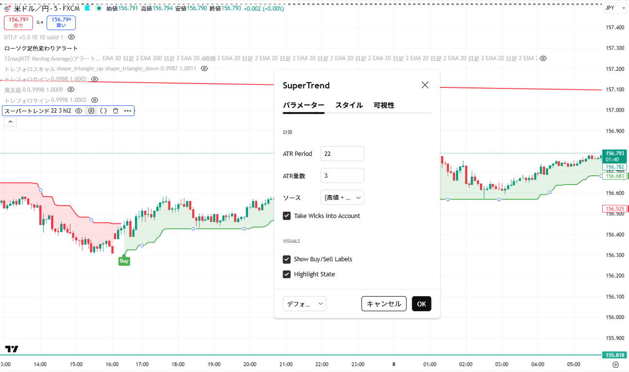This screenshot has width=629, height=372.
Task: Disable Show Buy/Sell Labels checkbox
Action: [x=287, y=259]
